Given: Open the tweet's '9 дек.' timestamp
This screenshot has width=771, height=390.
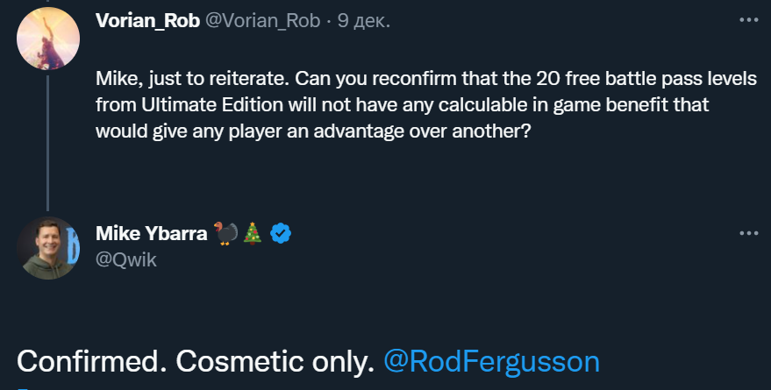Looking at the screenshot, I should click(x=362, y=22).
